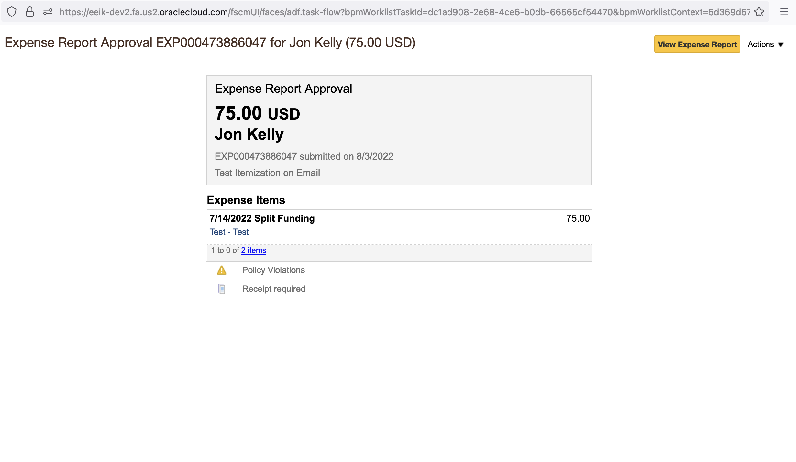Bookmark this page using the star icon
This screenshot has height=462, width=796.
pos(759,12)
